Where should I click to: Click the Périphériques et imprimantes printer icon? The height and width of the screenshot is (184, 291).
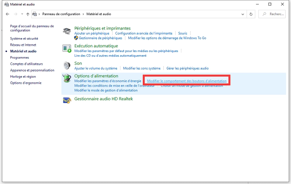point(67,31)
